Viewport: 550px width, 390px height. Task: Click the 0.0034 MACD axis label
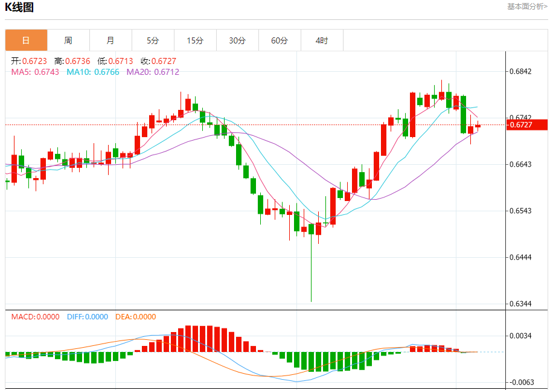[x=520, y=336]
